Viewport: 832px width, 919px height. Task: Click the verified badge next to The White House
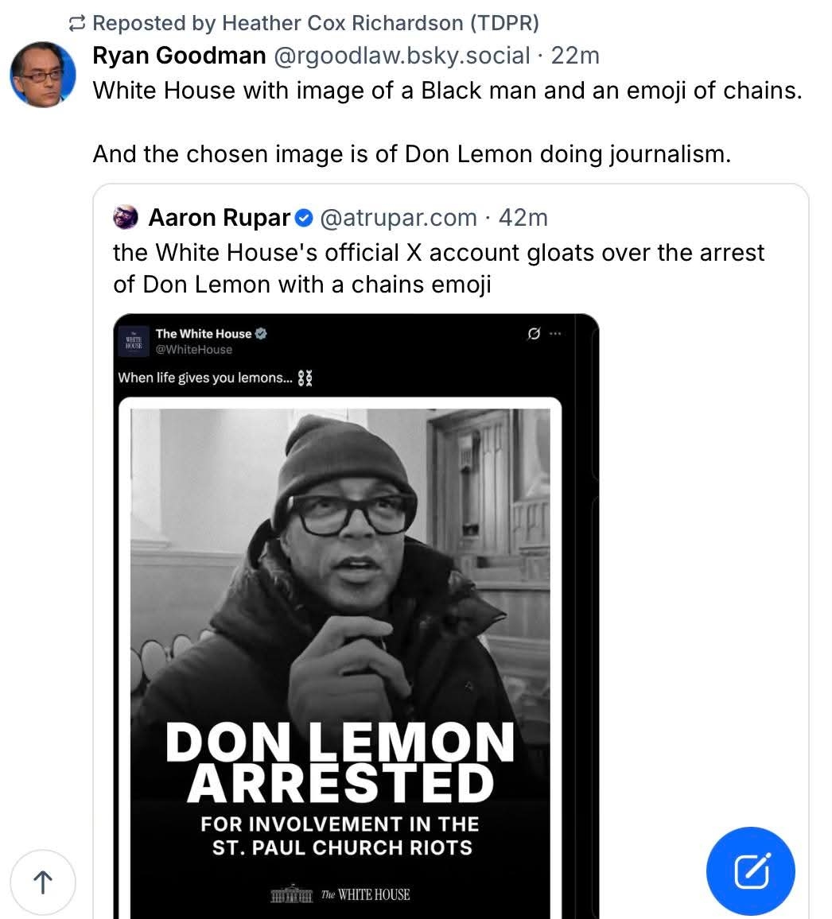(261, 334)
